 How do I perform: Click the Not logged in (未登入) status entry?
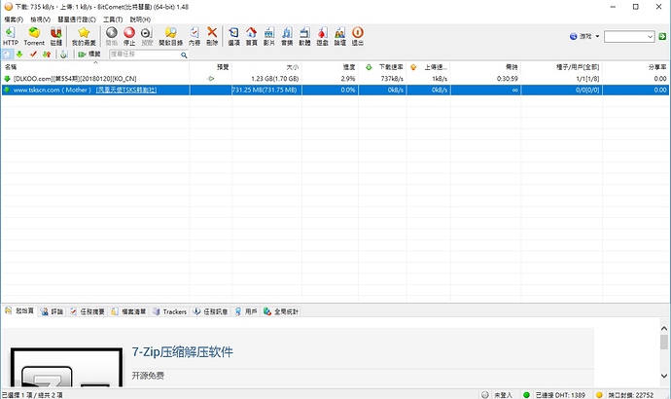point(497,395)
